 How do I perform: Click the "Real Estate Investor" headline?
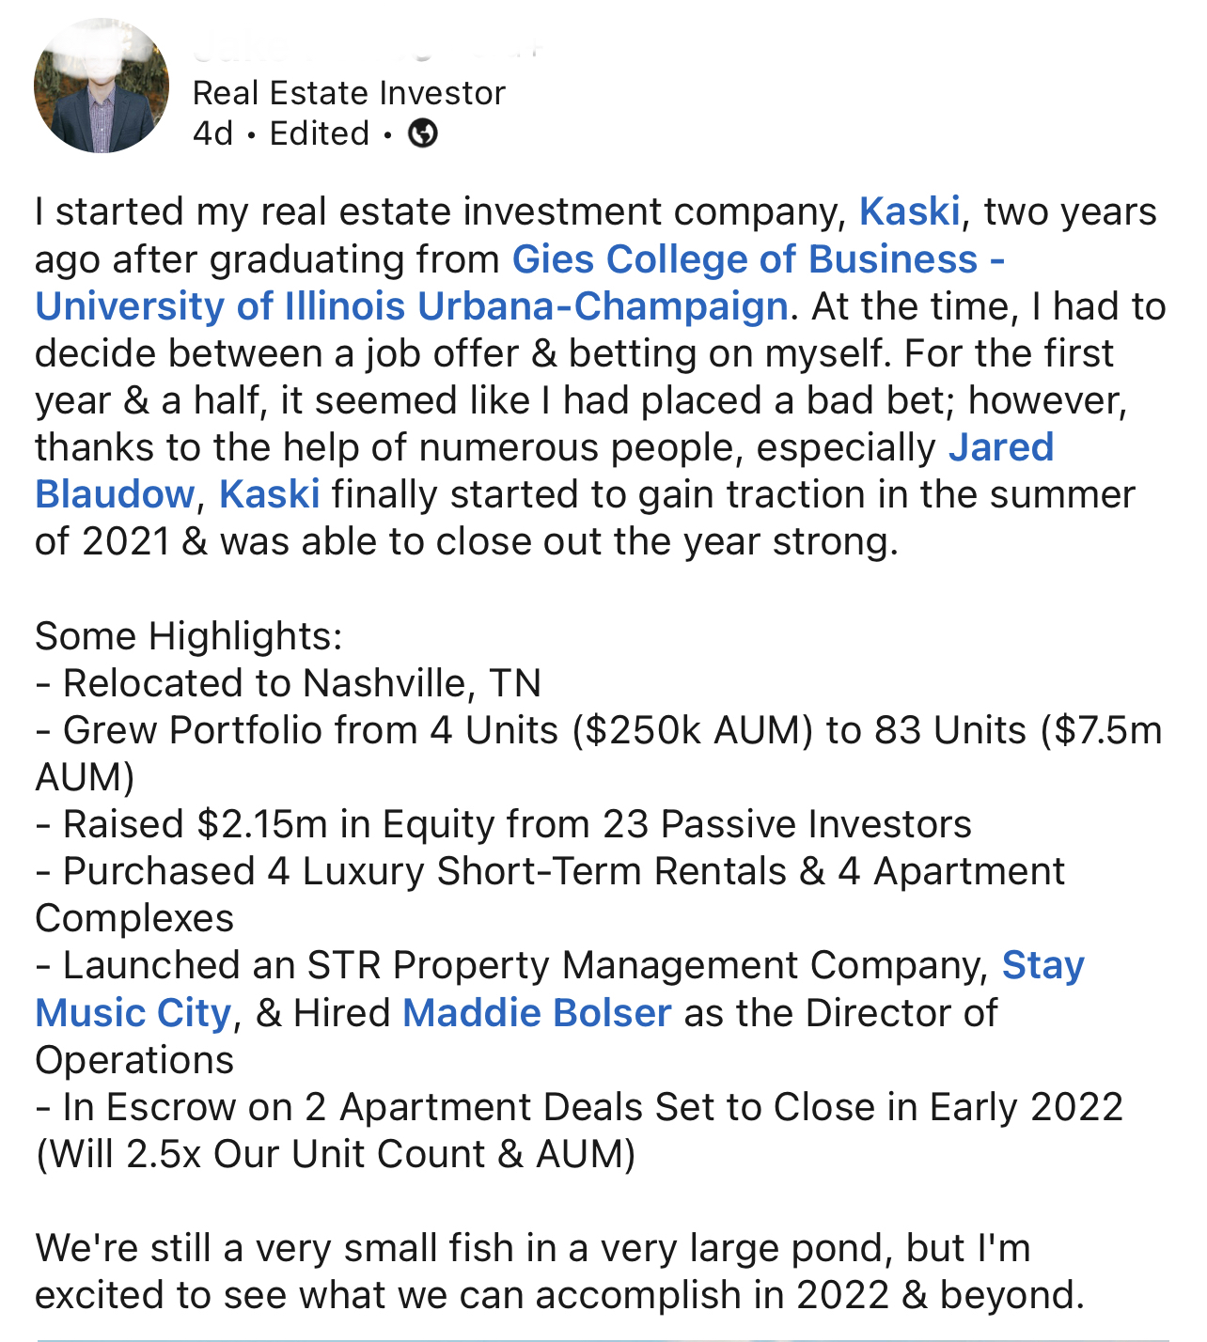click(x=349, y=93)
